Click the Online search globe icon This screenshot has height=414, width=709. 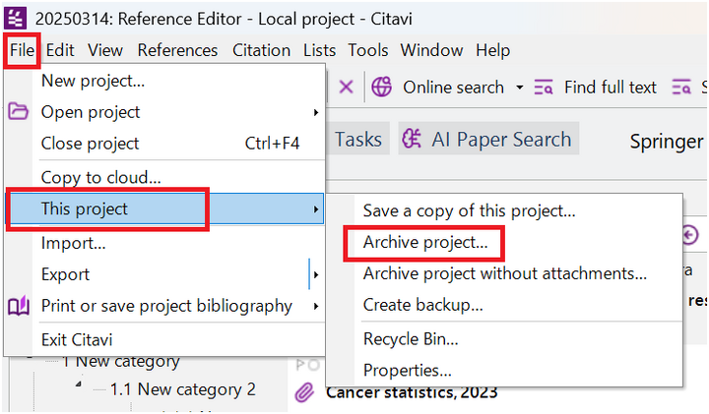tap(382, 87)
